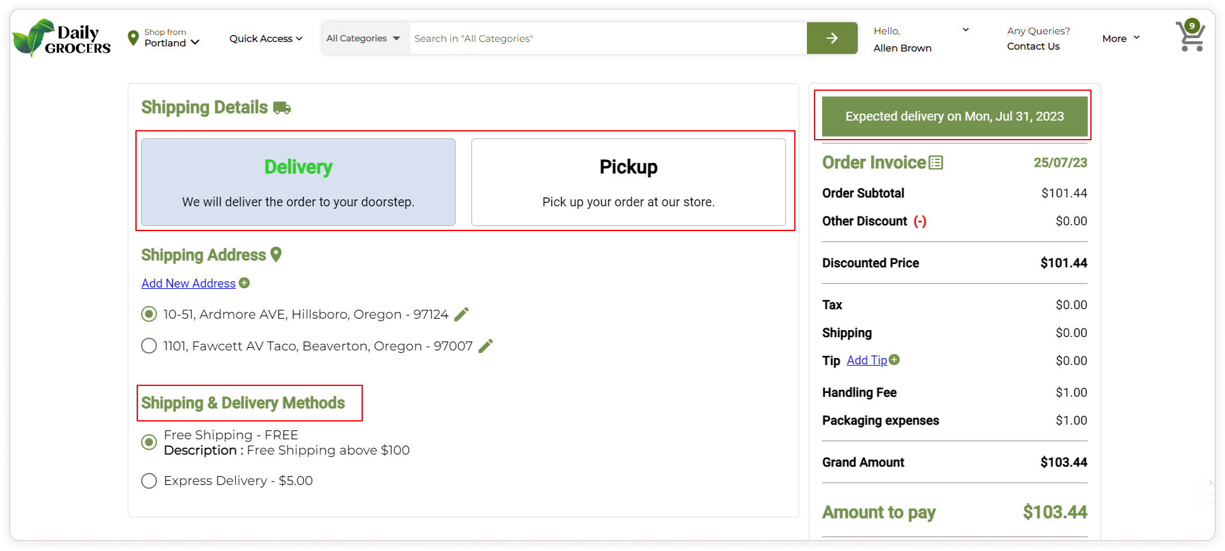Choose Express Delivery shipping method

pyautogui.click(x=149, y=481)
